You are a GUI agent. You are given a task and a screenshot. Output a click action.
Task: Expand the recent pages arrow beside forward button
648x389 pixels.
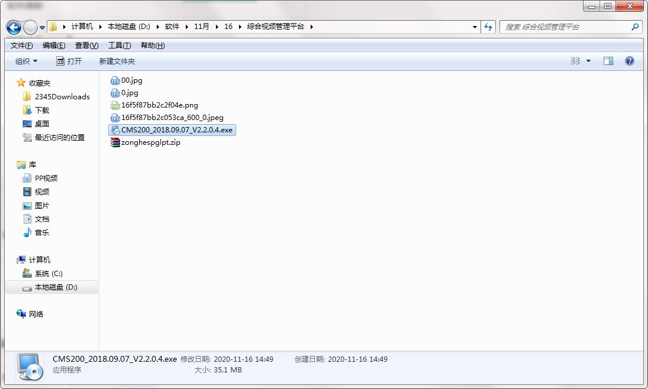tap(42, 28)
